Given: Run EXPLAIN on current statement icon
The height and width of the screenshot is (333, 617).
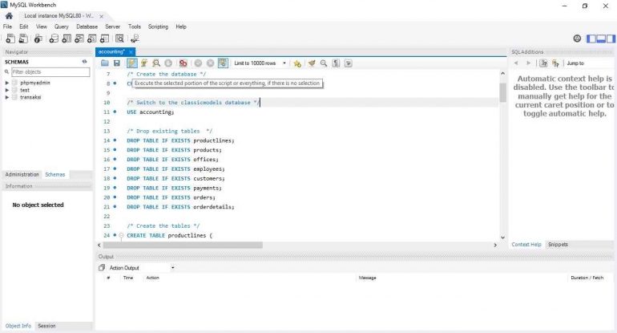Looking at the screenshot, I should [x=156, y=63].
